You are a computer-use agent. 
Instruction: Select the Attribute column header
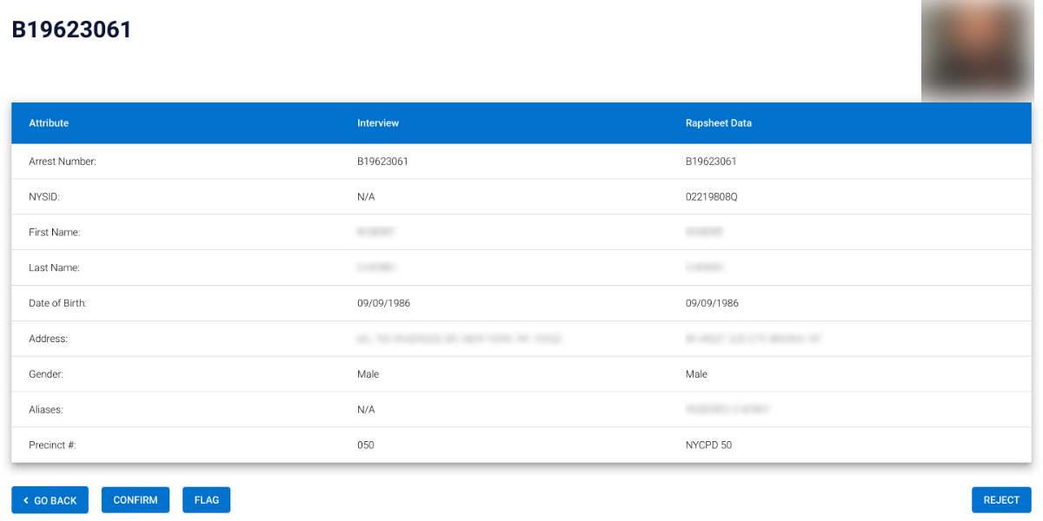click(49, 122)
